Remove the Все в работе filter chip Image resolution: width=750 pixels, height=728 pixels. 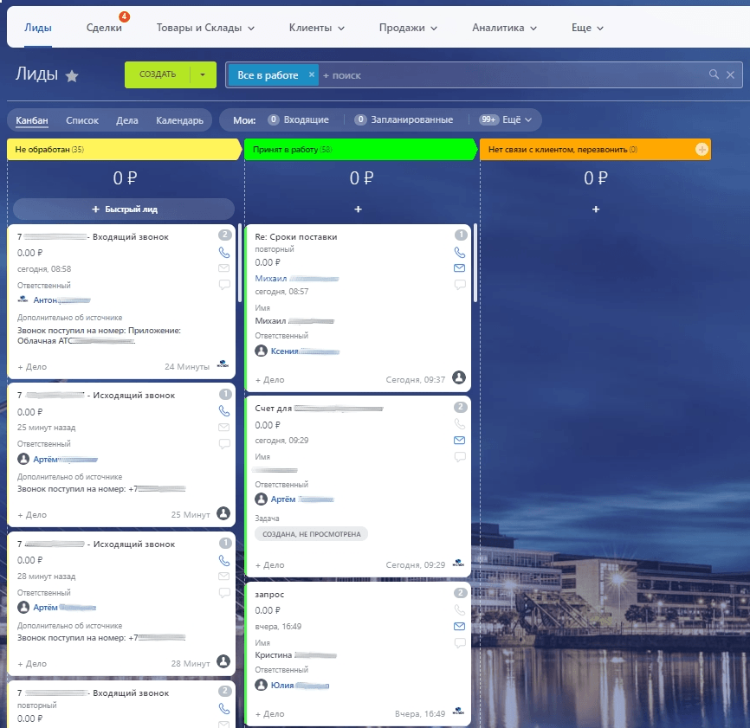tap(312, 74)
